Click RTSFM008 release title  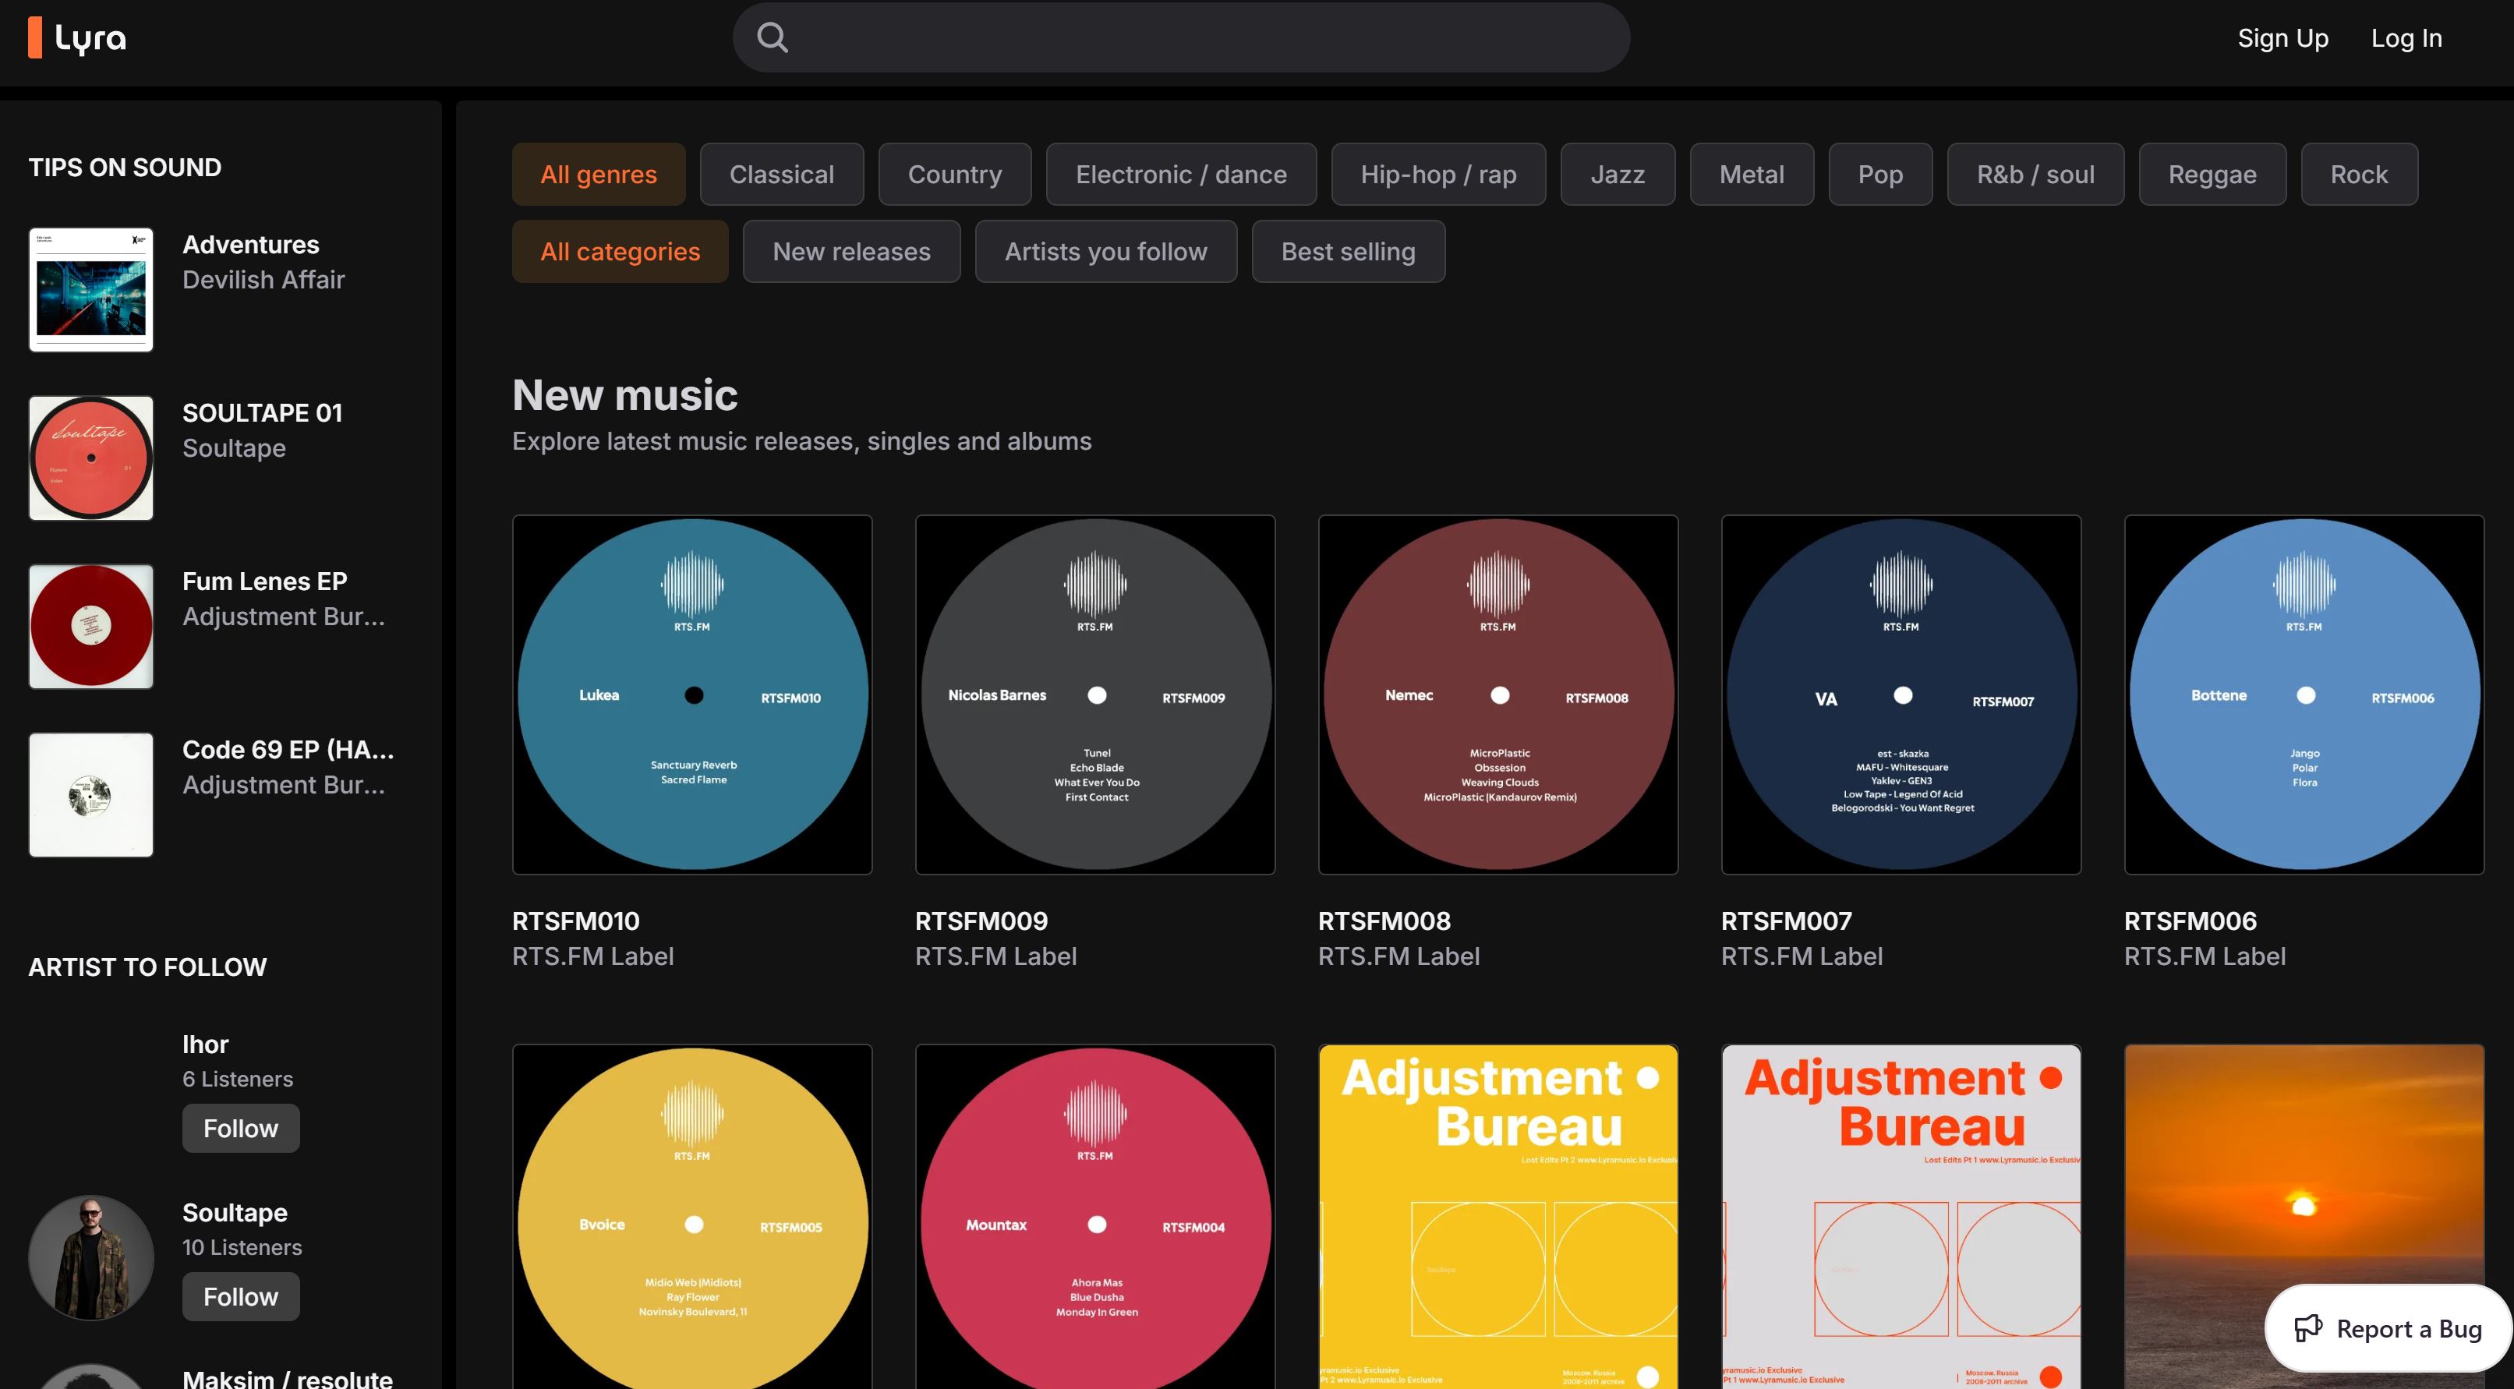[1384, 921]
